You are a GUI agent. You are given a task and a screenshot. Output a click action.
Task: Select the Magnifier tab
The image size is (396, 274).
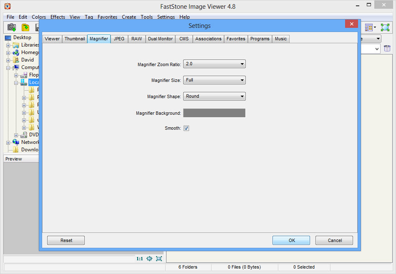pos(99,39)
